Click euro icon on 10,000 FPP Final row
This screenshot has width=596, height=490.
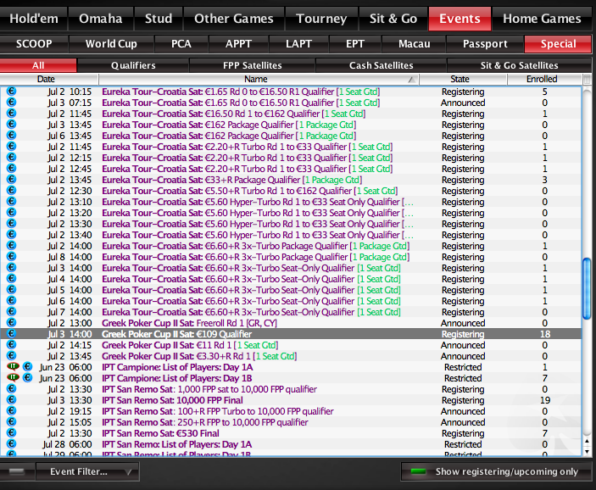coord(11,399)
